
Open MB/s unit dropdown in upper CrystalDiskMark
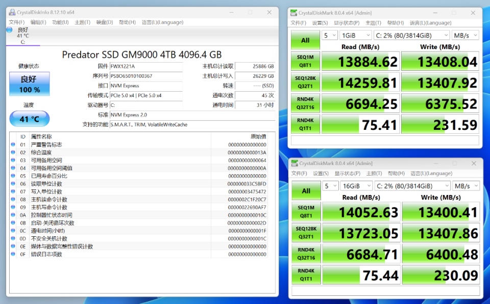[465, 35]
